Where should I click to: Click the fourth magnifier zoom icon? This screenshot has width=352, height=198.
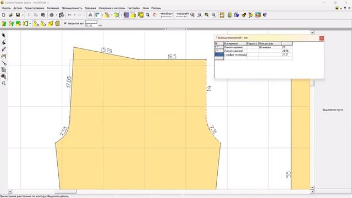213,15
